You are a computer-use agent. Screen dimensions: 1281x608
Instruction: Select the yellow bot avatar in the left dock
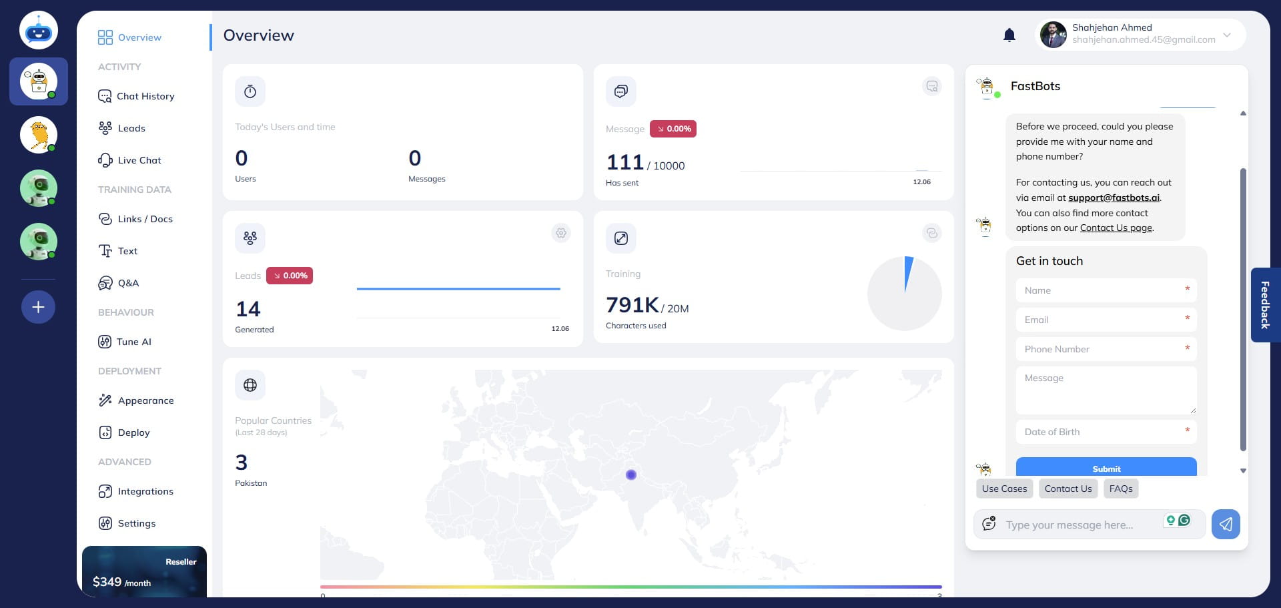tap(38, 135)
